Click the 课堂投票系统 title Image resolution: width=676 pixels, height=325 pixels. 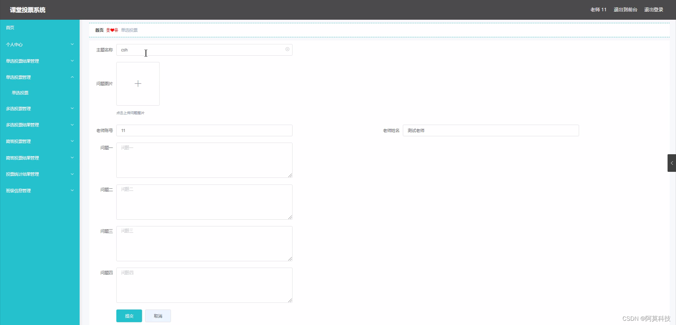[x=27, y=10]
